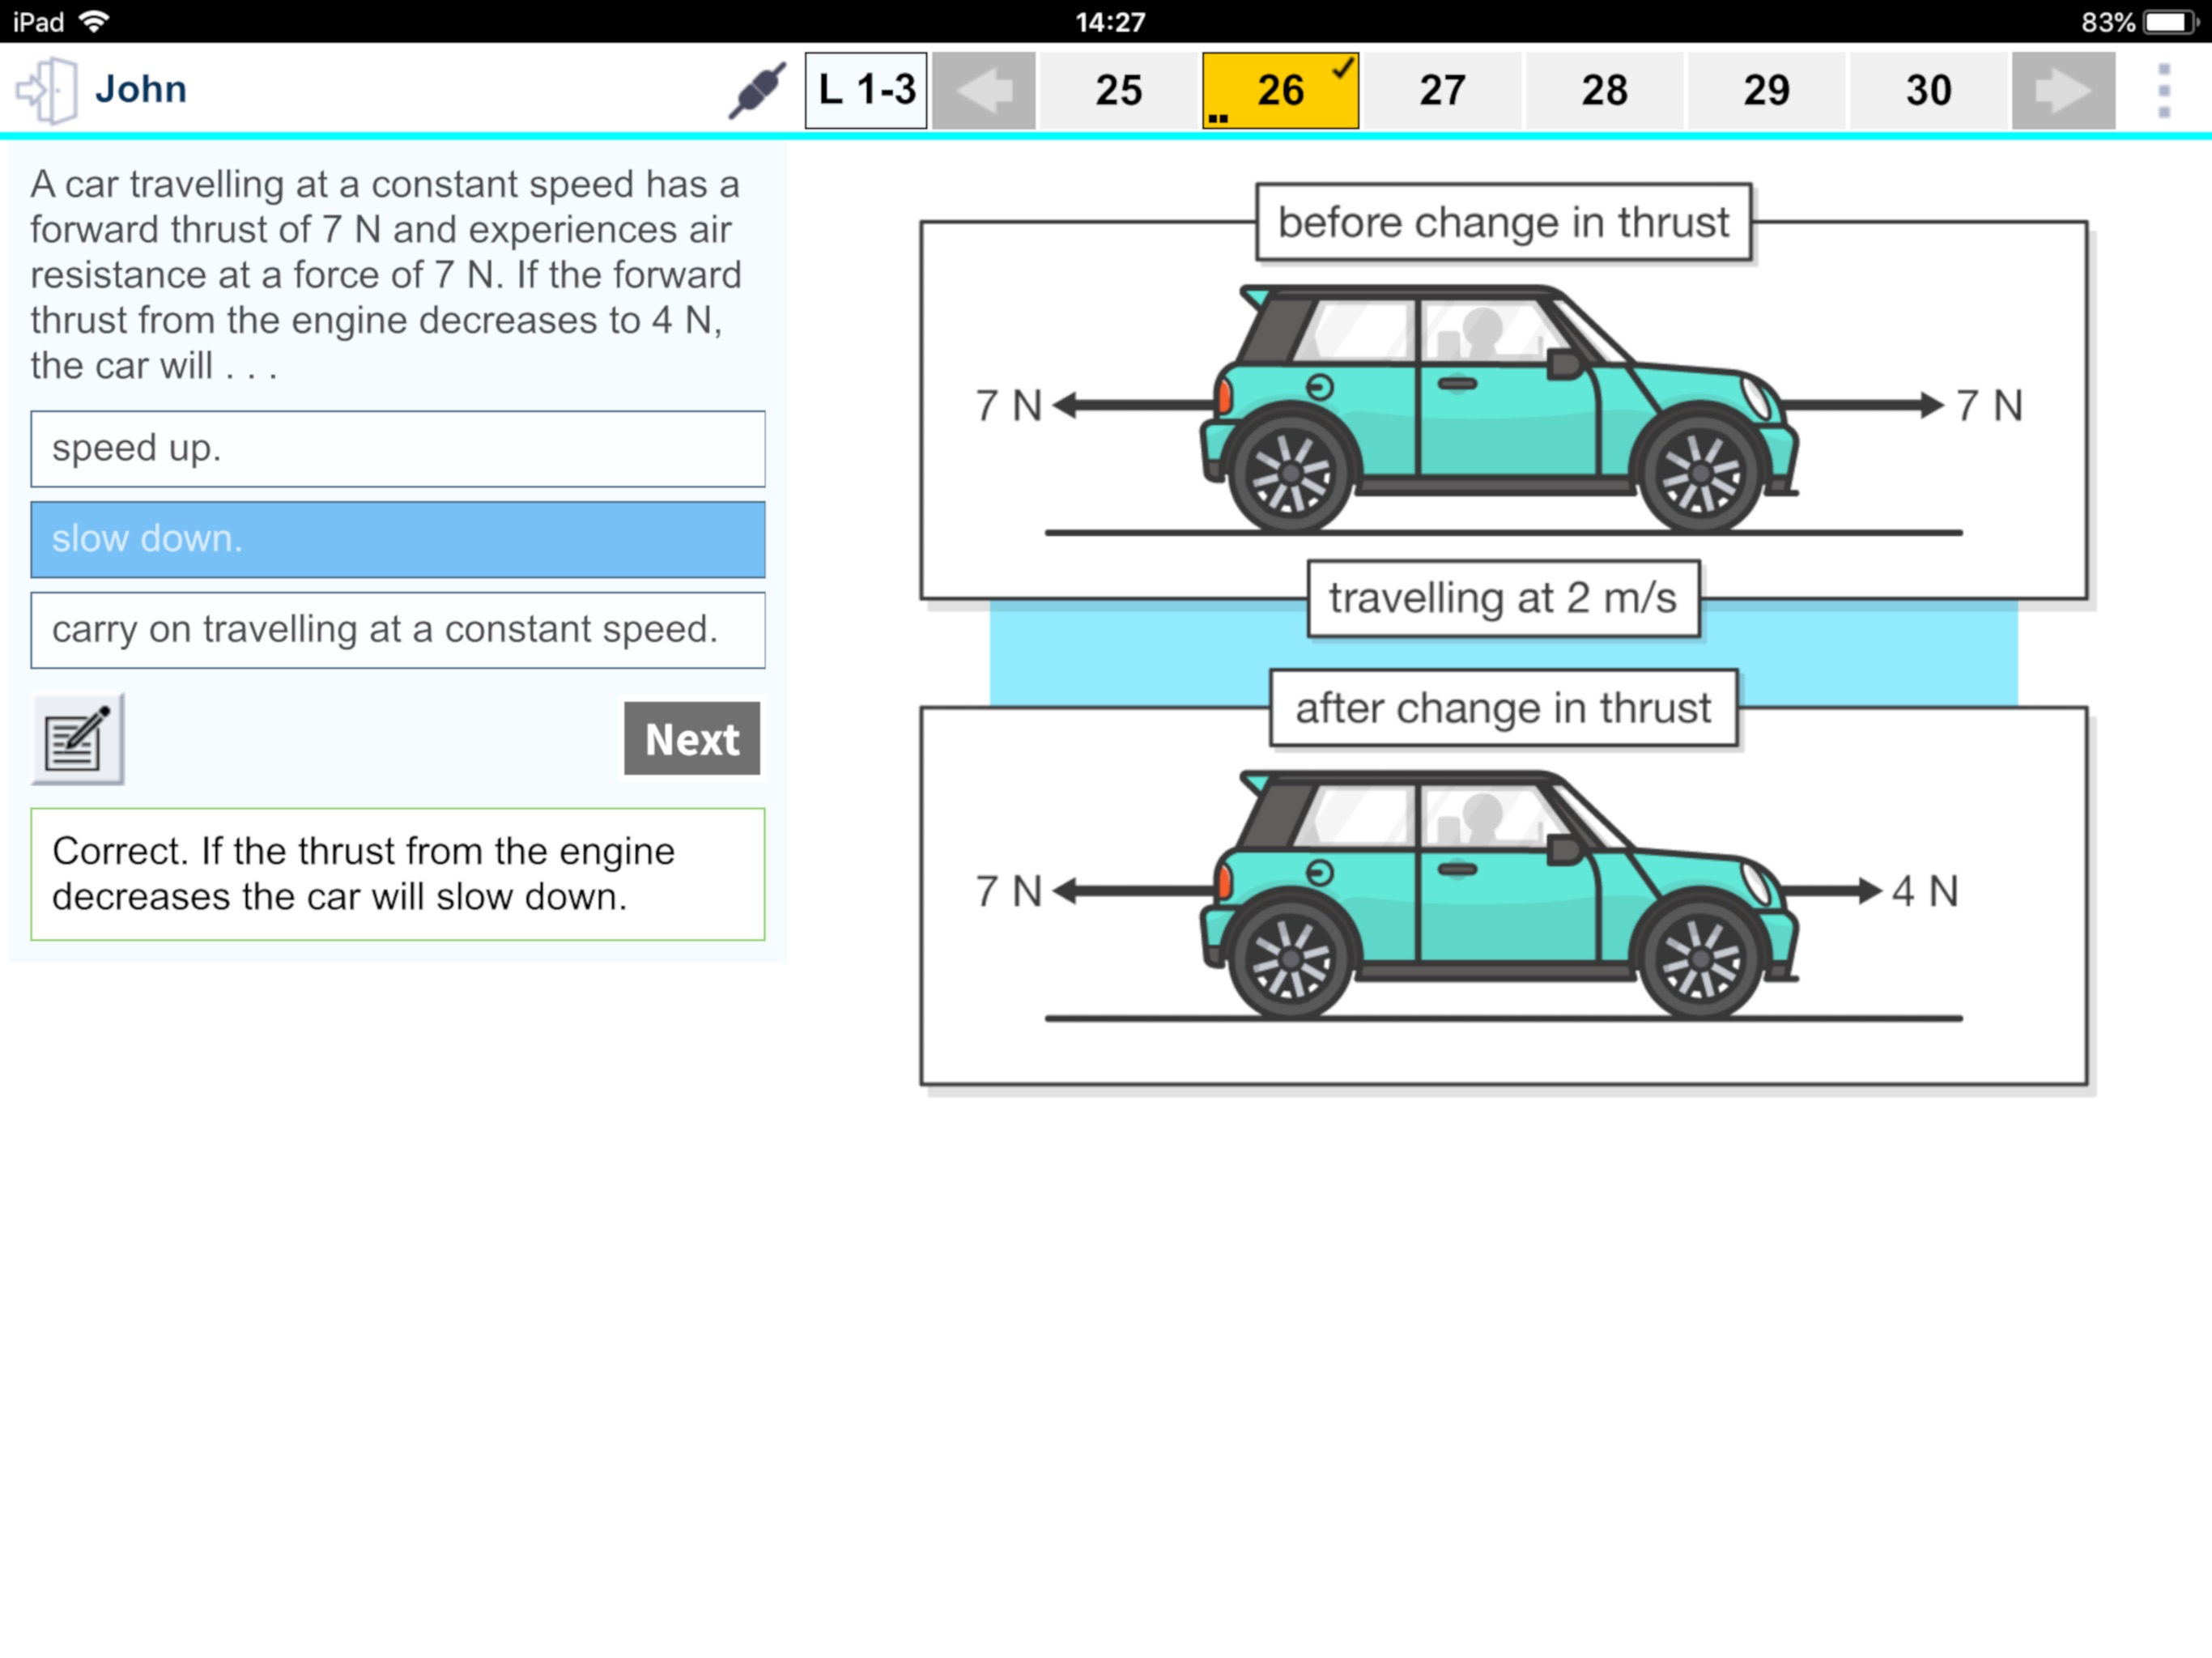Go to previous questions with left arrow
The image size is (2212, 1658).
pyautogui.click(x=984, y=90)
